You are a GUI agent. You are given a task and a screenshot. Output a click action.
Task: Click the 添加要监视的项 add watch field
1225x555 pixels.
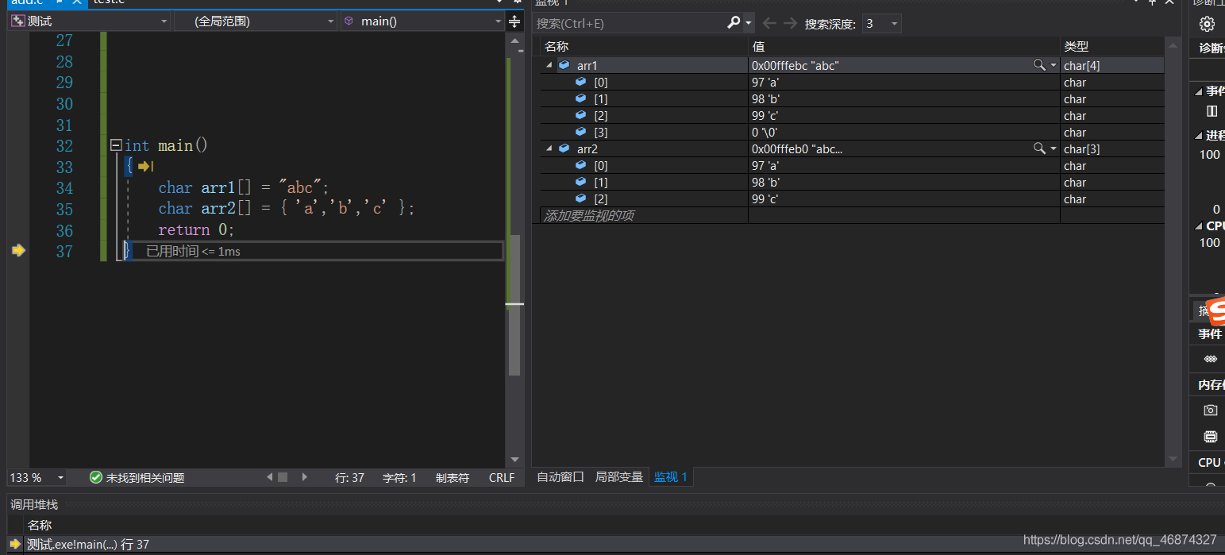(x=643, y=215)
